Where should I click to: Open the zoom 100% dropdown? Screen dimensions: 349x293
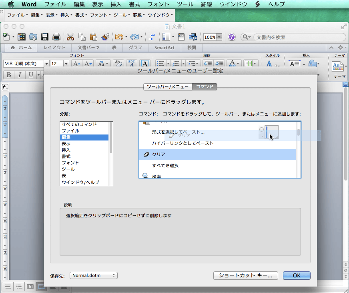[x=219, y=37]
